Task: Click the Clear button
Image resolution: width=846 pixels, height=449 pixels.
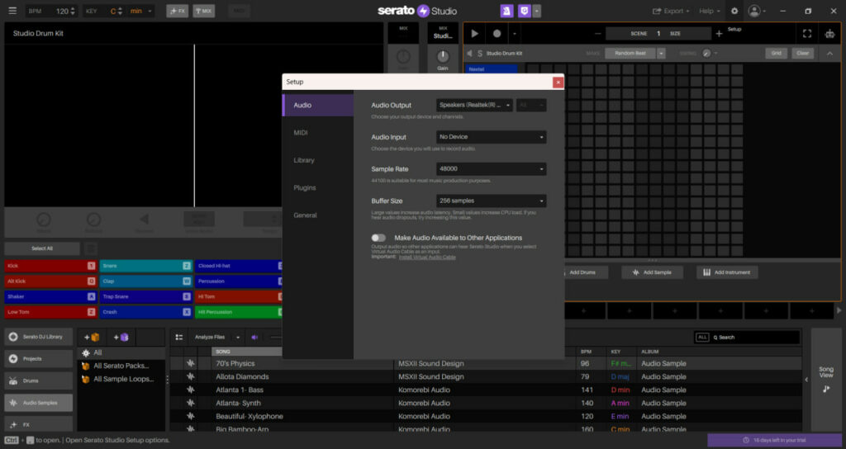Action: tap(803, 54)
